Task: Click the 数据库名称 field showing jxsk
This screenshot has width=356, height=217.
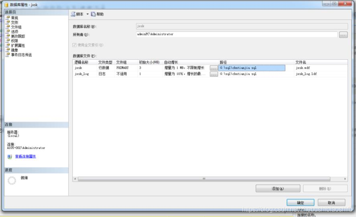Action: pyautogui.click(x=242, y=27)
